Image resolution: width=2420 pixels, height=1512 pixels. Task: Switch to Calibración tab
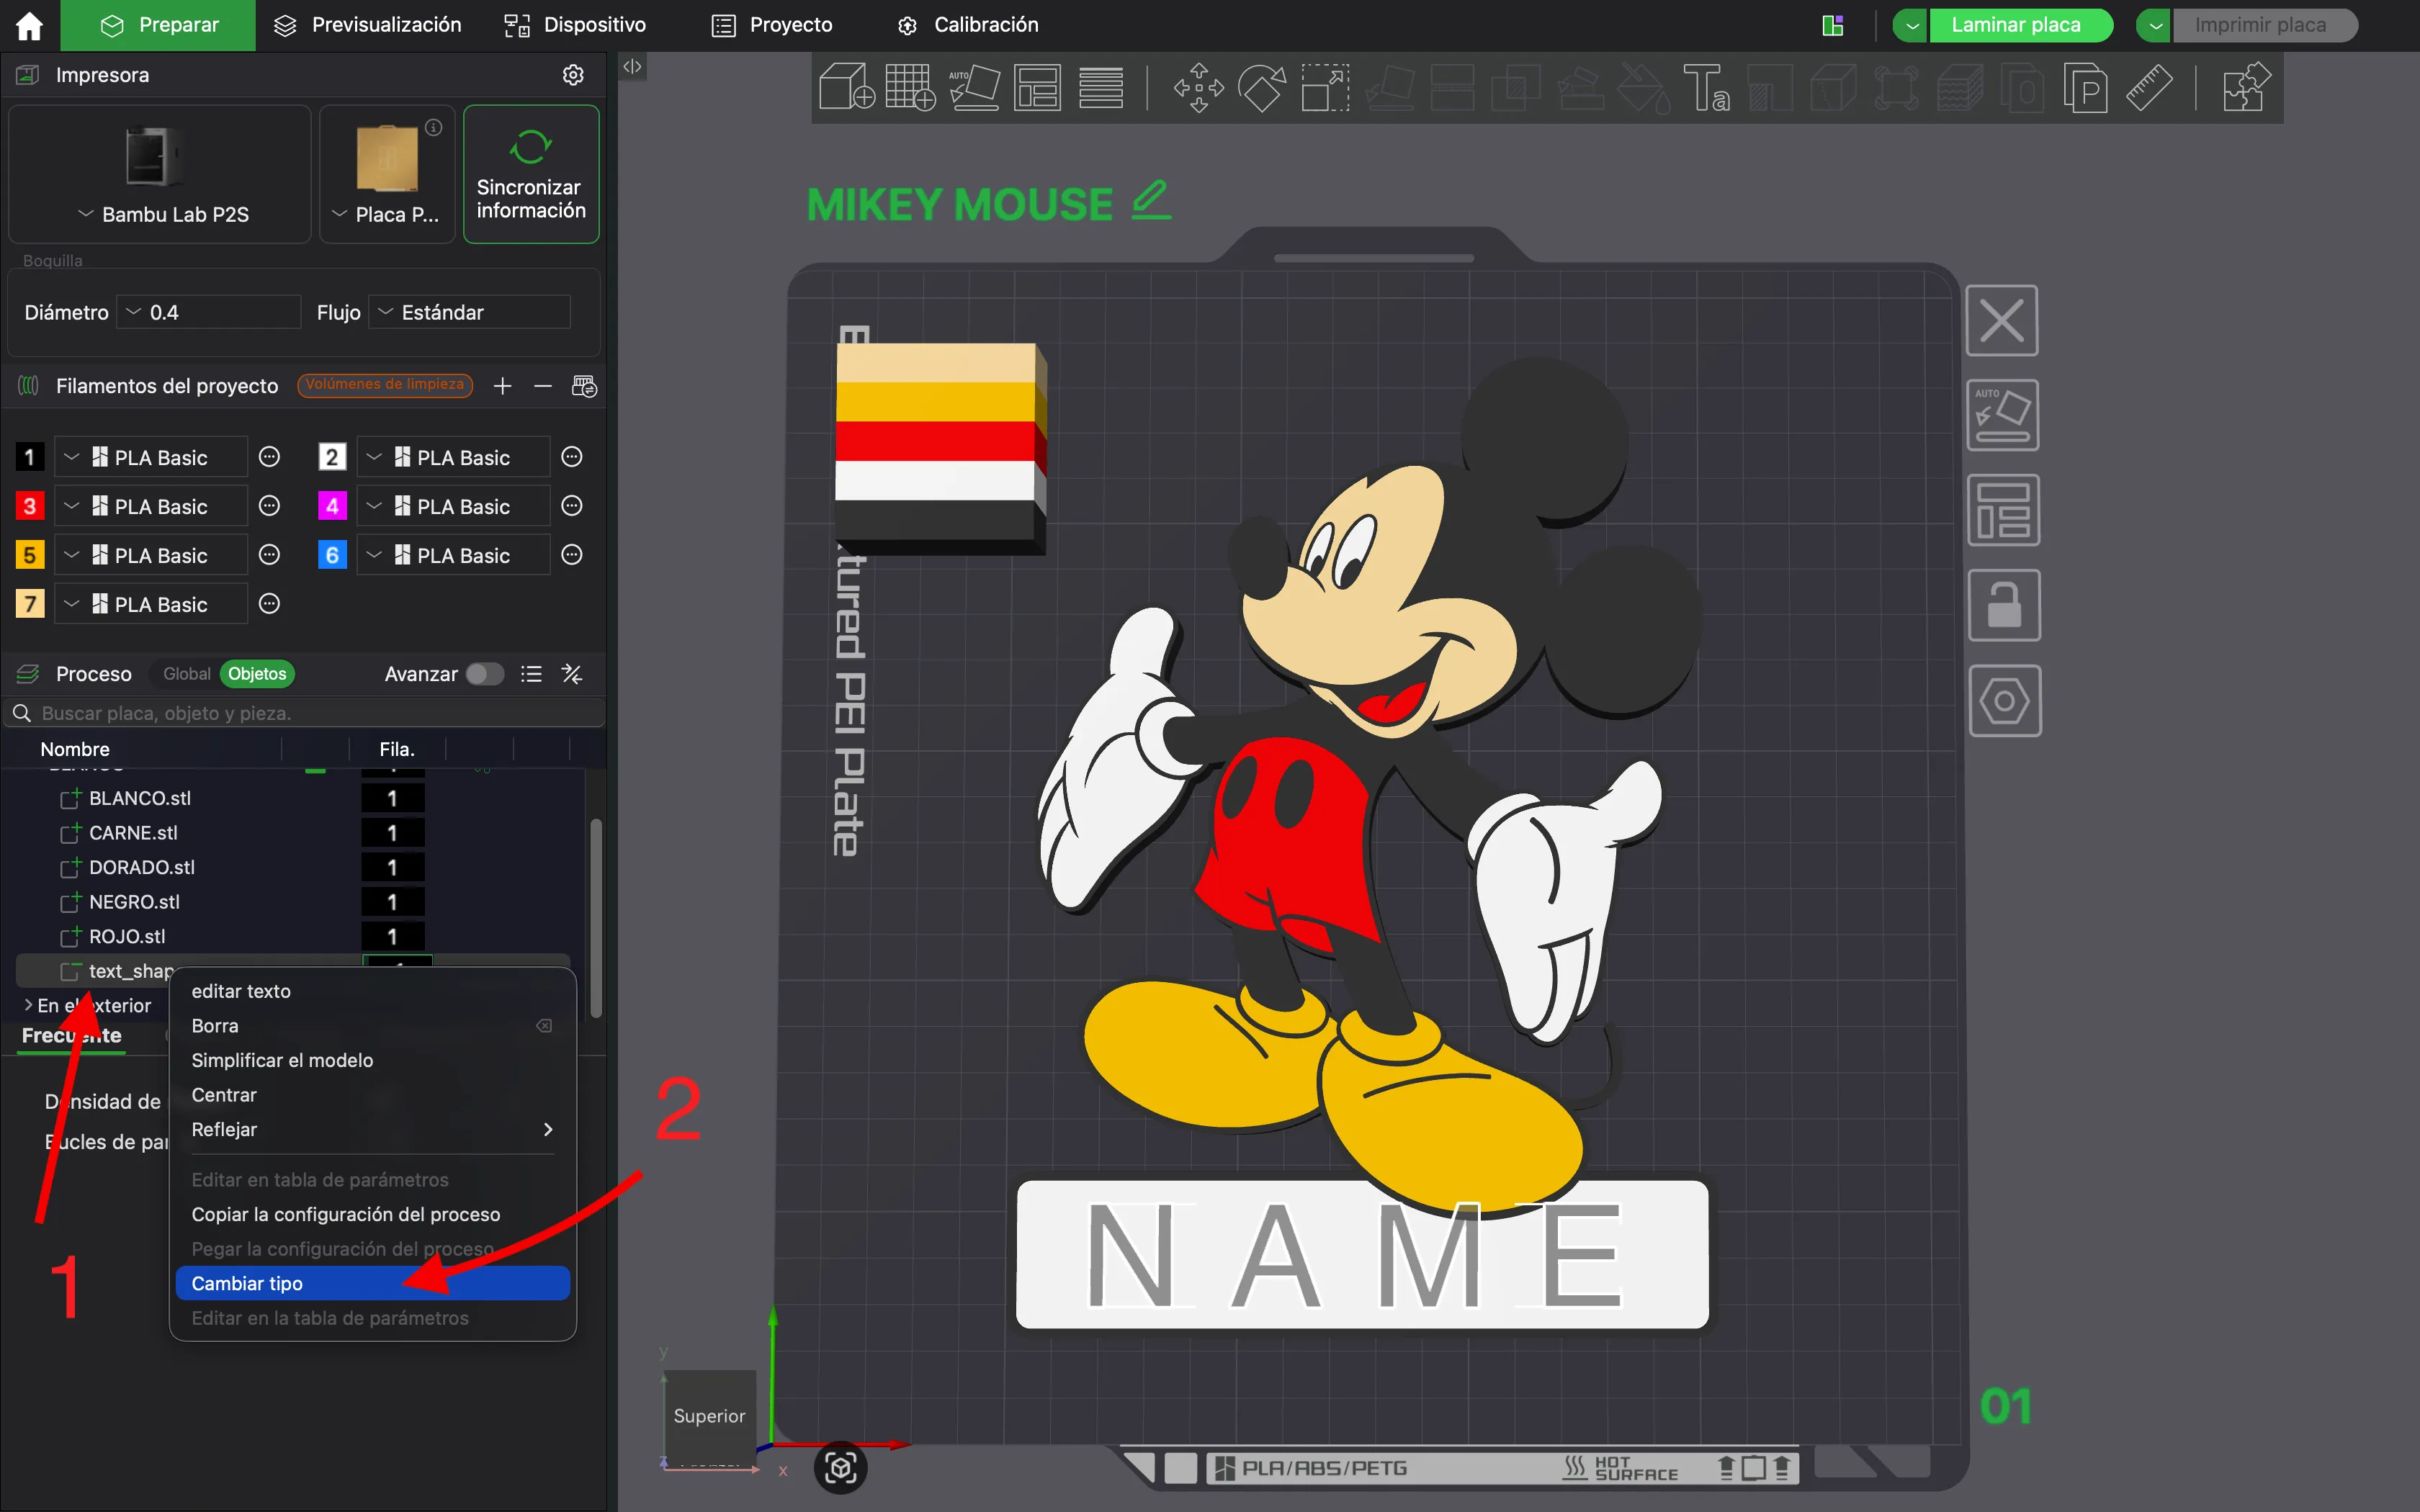click(x=967, y=25)
